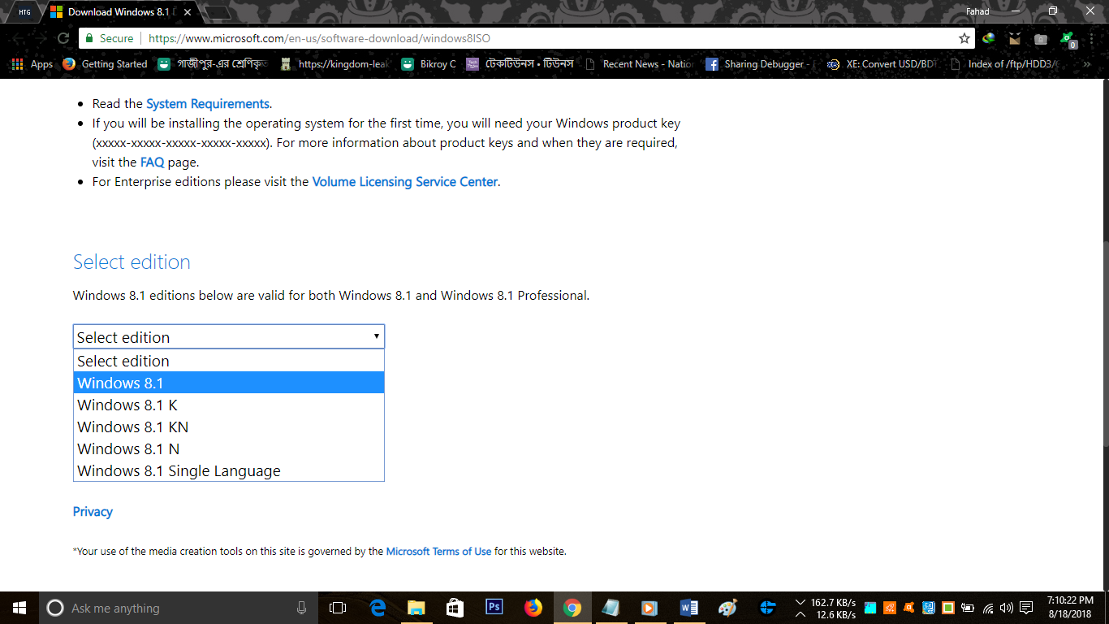Image resolution: width=1109 pixels, height=624 pixels.
Task: Open the FAQ page link
Action: (152, 162)
